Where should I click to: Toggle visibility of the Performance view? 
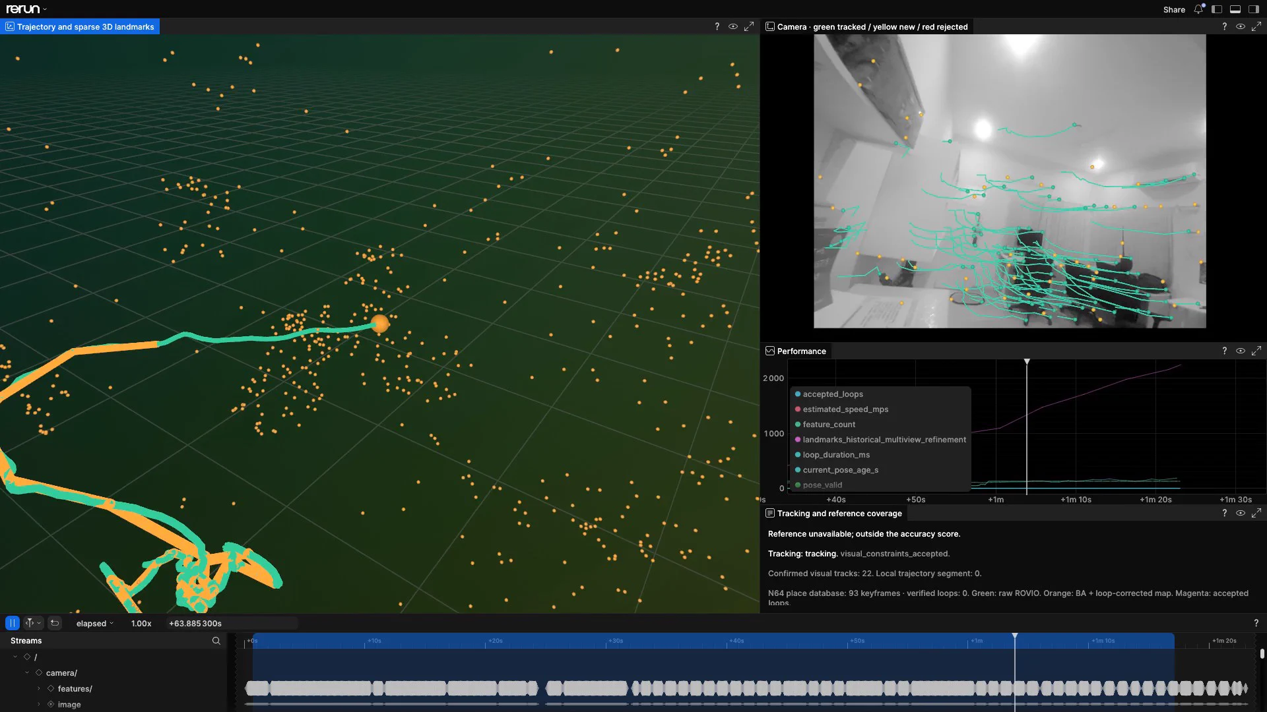(1241, 351)
